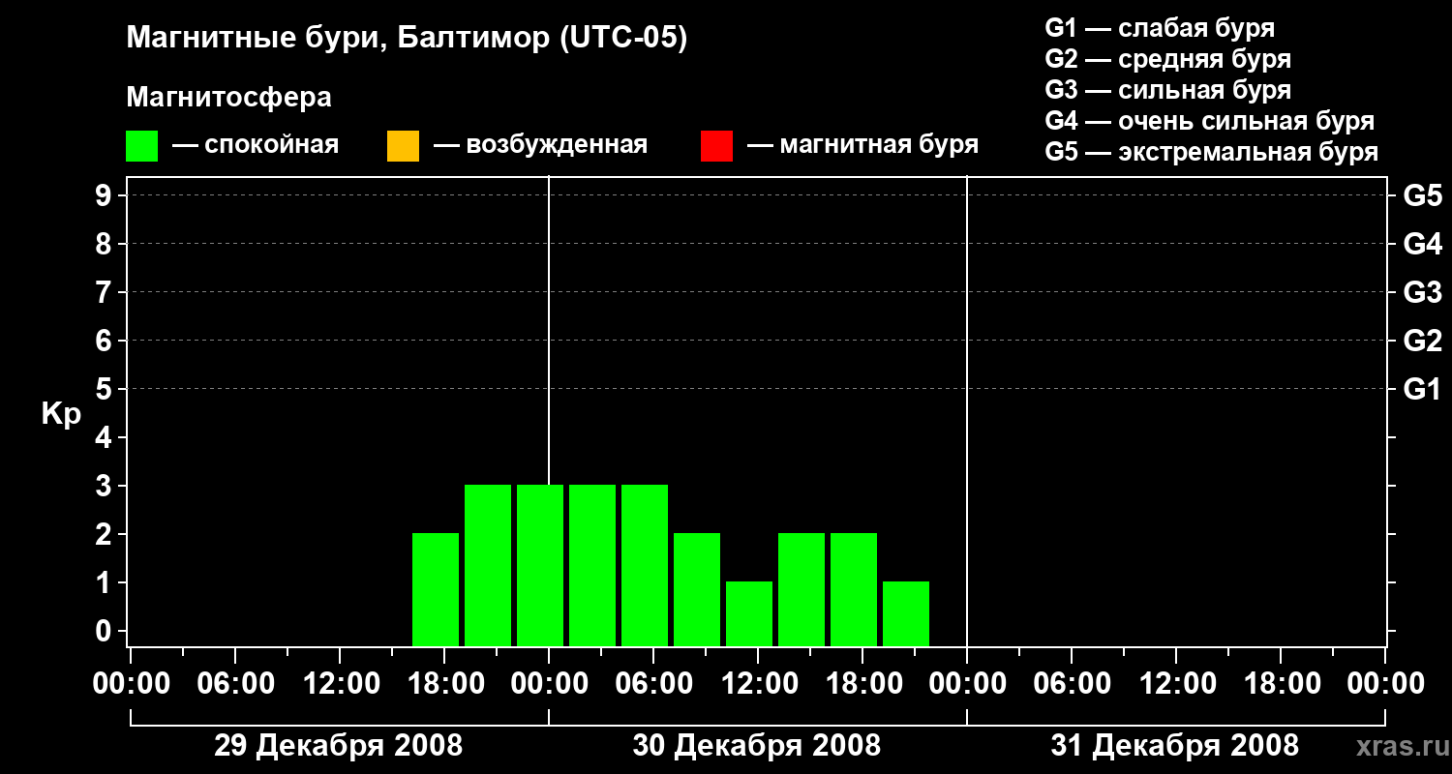Click the Kp 2 bar for 12:00–15:00, 30 December
1452x774 pixels.
point(802,589)
